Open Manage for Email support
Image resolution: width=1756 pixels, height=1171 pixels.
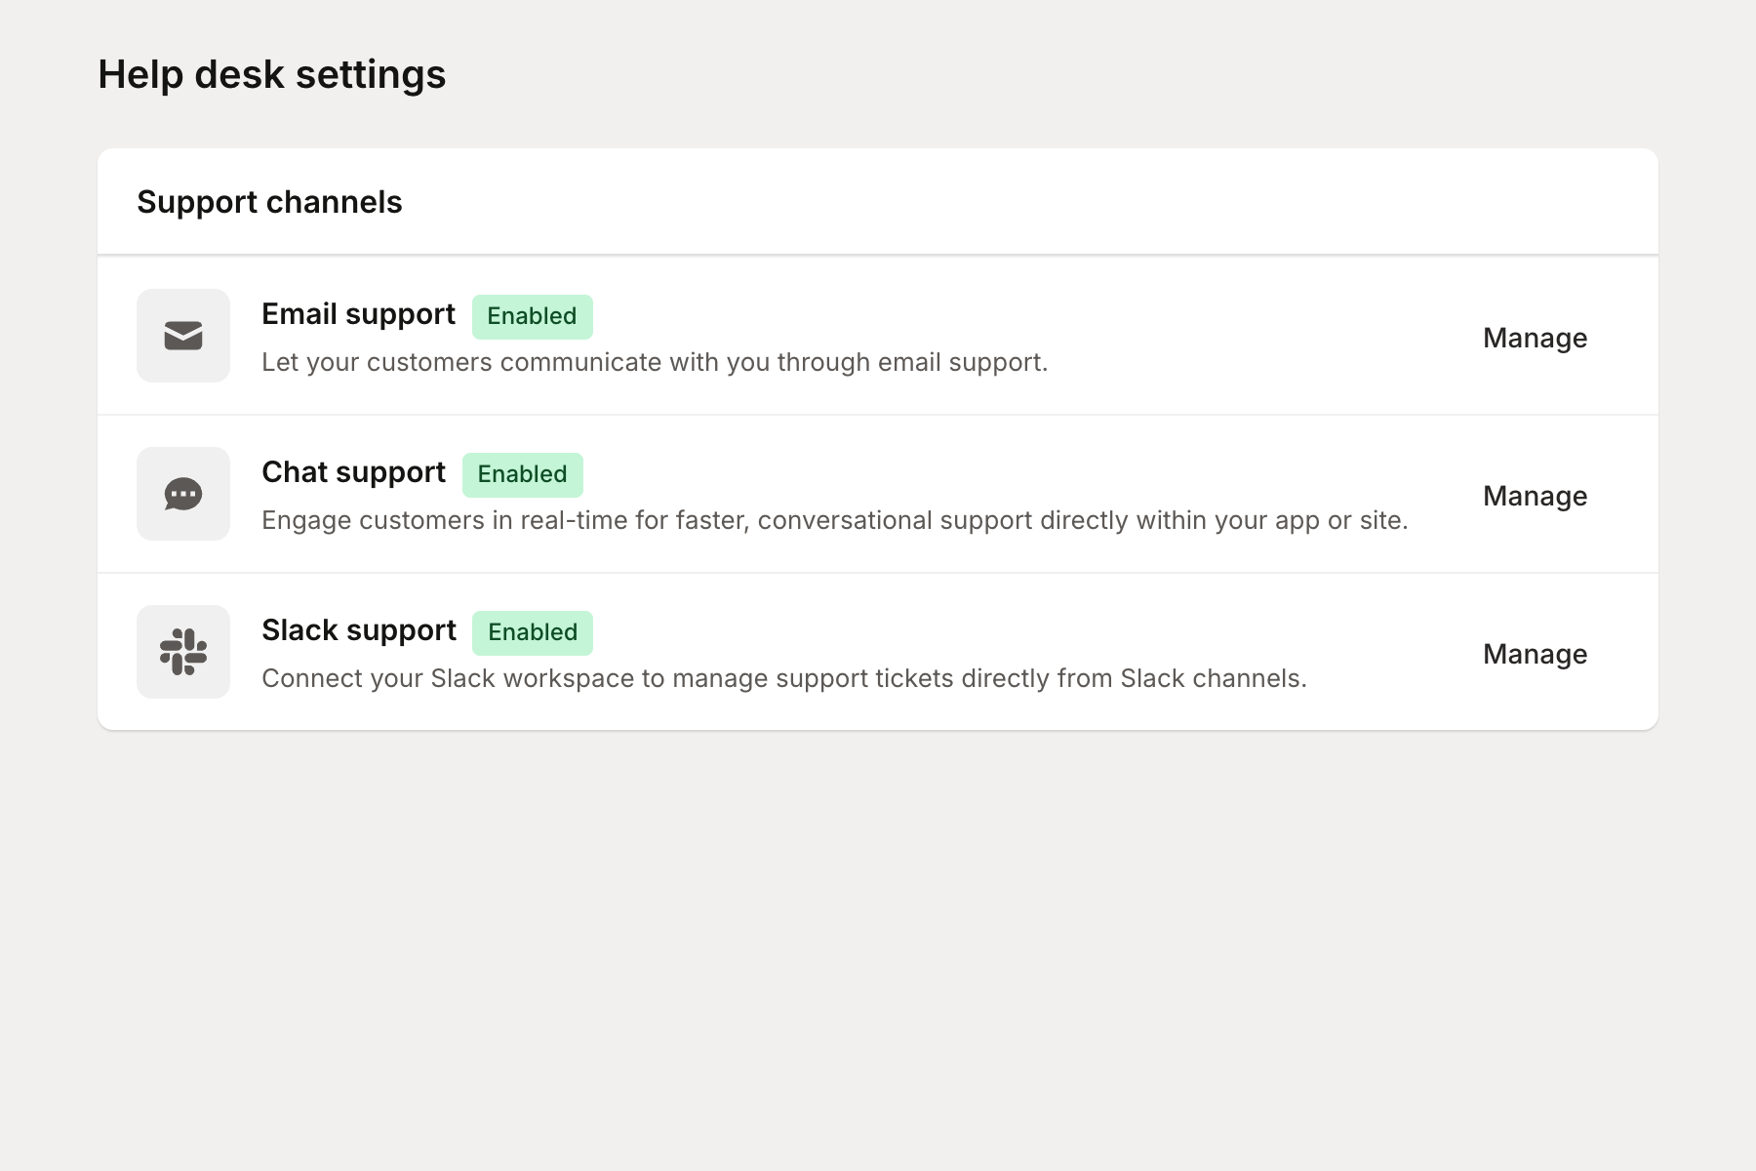1535,338
